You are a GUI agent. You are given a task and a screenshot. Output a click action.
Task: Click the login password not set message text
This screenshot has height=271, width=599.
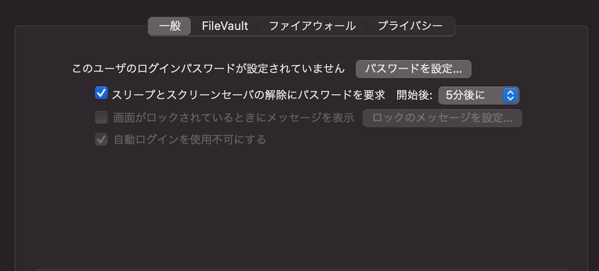pos(208,69)
